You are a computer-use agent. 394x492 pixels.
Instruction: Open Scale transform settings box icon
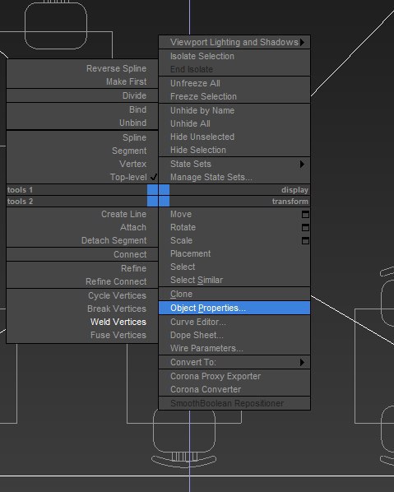point(305,241)
